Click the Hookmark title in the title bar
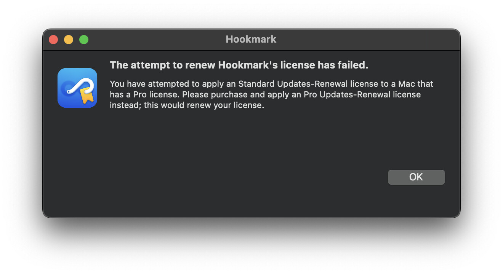The image size is (503, 274). coord(251,39)
